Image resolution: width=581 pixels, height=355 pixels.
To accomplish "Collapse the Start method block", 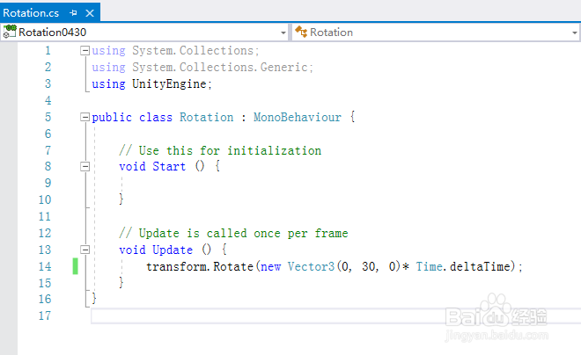I will 85,166.
